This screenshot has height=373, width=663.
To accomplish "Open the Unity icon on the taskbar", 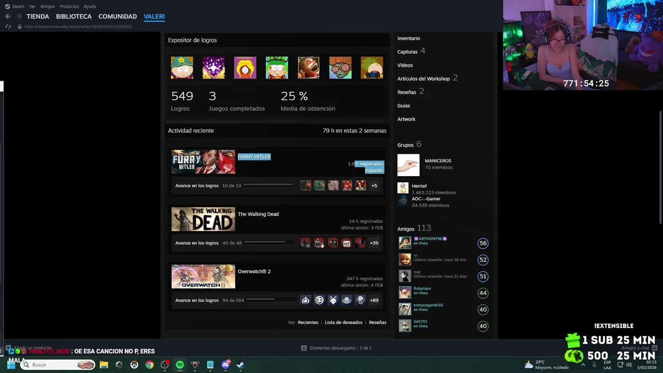I will tap(119, 365).
